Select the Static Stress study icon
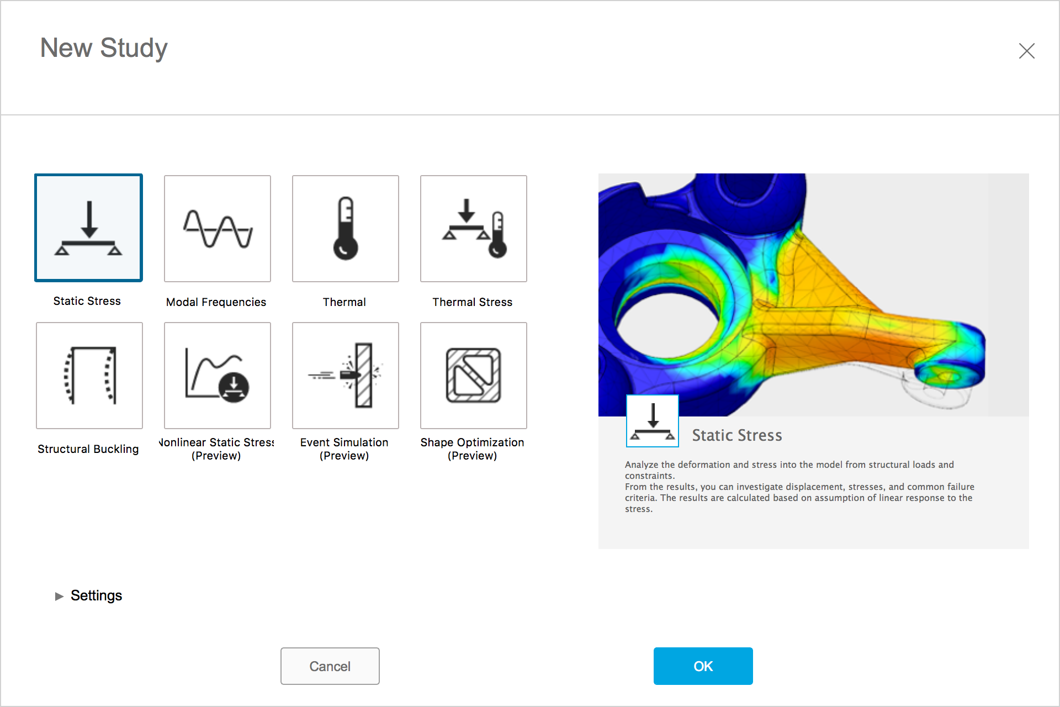1060x707 pixels. pyautogui.click(x=89, y=228)
